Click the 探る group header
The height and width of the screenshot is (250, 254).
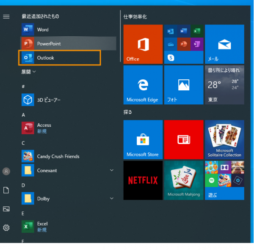point(128,112)
